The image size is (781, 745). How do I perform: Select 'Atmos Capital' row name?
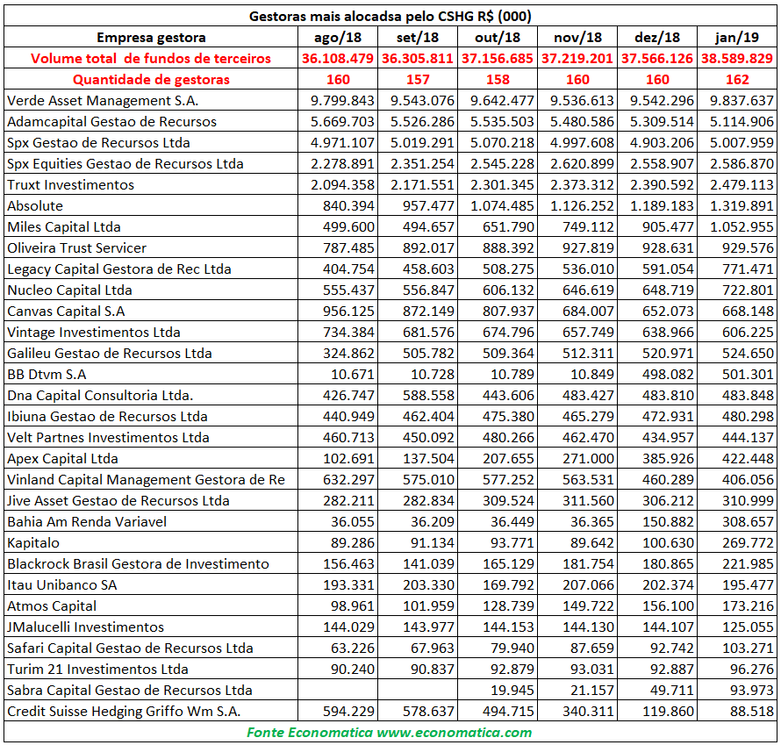52,605
